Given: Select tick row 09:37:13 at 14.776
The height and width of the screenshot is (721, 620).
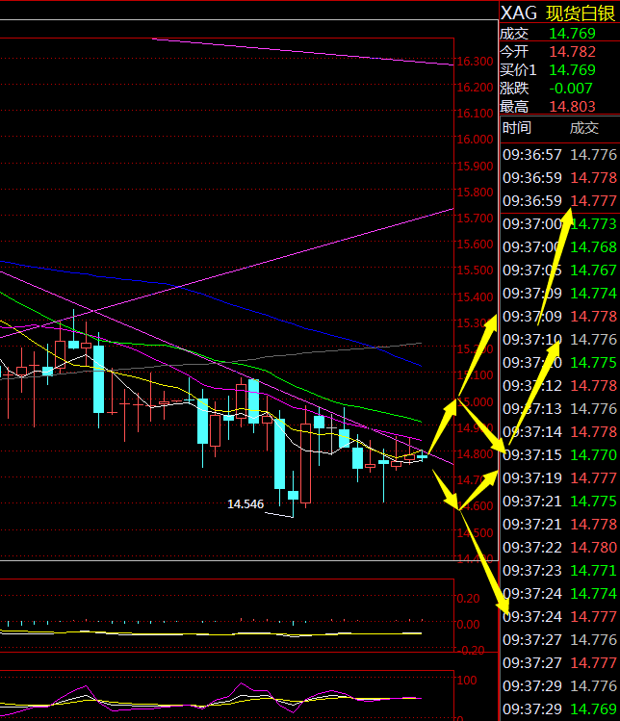Looking at the screenshot, I should point(559,409).
